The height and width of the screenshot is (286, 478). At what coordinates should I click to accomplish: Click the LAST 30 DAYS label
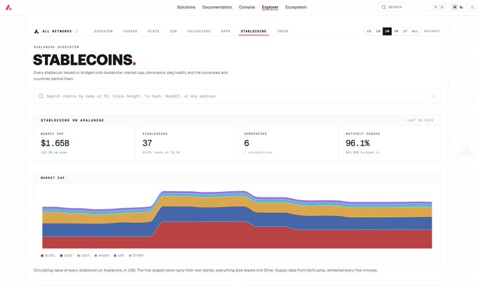(x=420, y=120)
